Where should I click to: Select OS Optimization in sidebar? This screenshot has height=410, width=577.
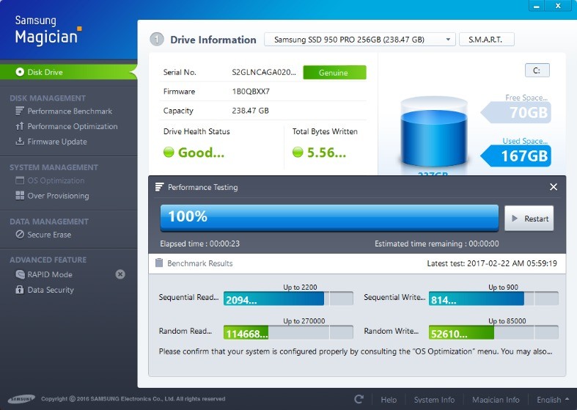56,180
